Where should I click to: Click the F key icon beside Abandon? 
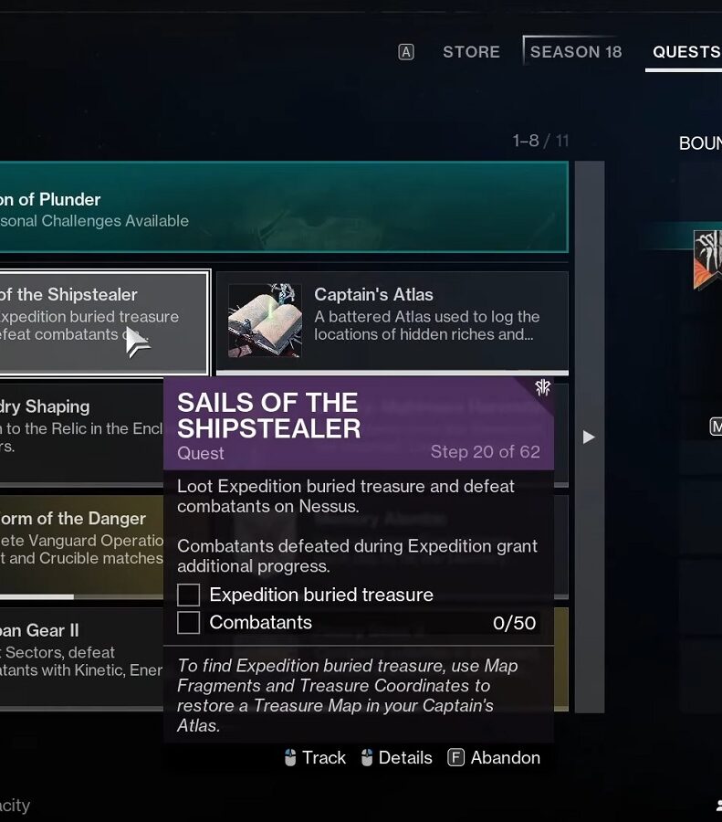pos(455,757)
